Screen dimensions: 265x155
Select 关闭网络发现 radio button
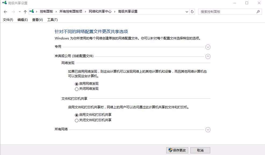[x=77, y=89]
